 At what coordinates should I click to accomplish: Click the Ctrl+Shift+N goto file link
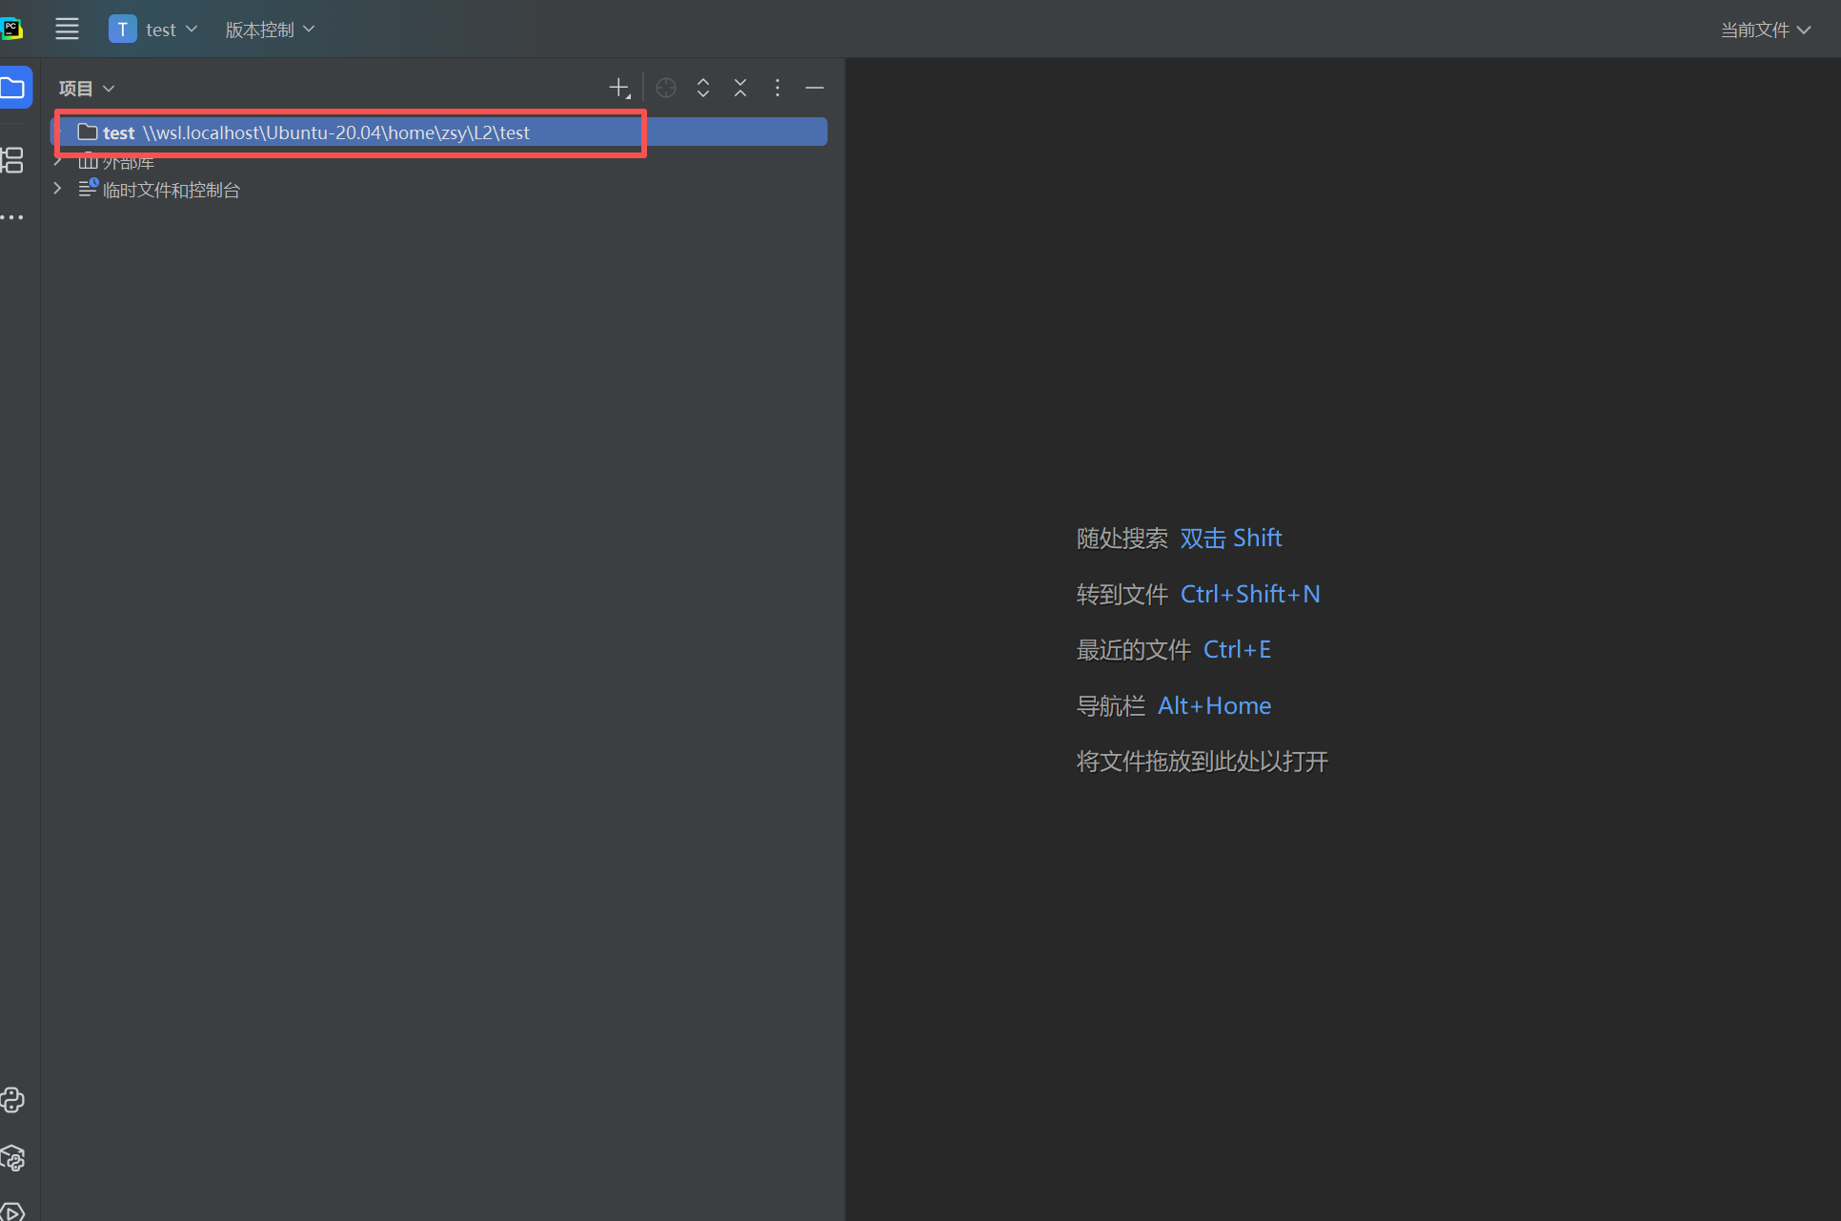pos(1249,593)
